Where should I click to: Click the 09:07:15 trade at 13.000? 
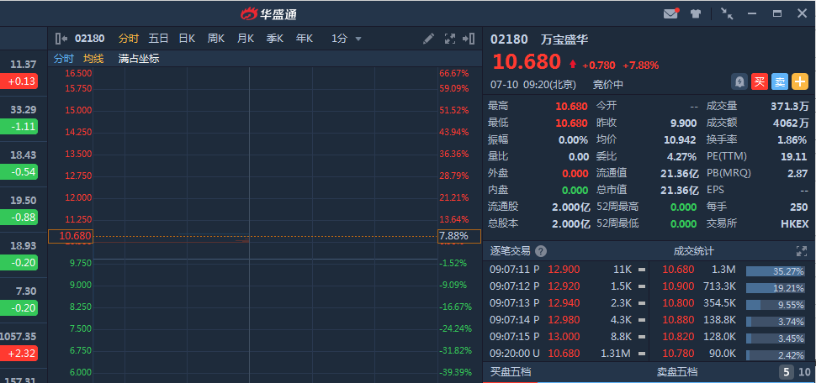tap(567, 337)
